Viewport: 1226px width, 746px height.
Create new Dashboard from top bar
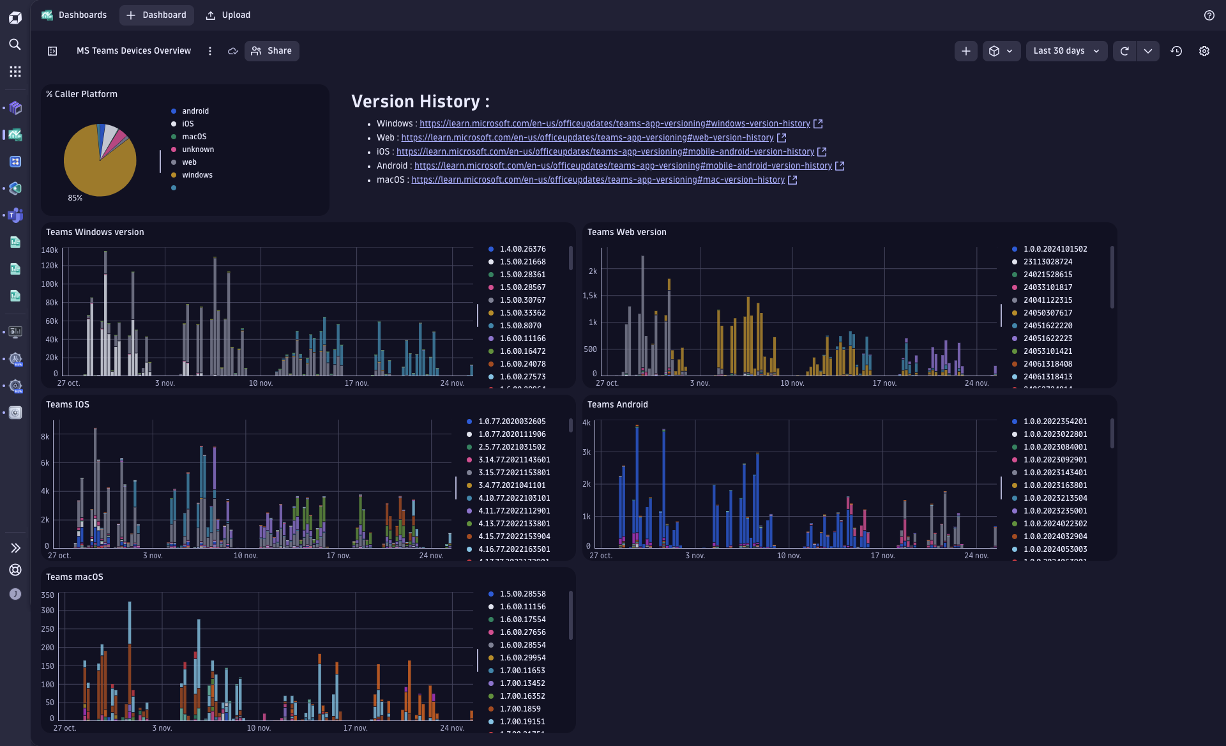[156, 15]
